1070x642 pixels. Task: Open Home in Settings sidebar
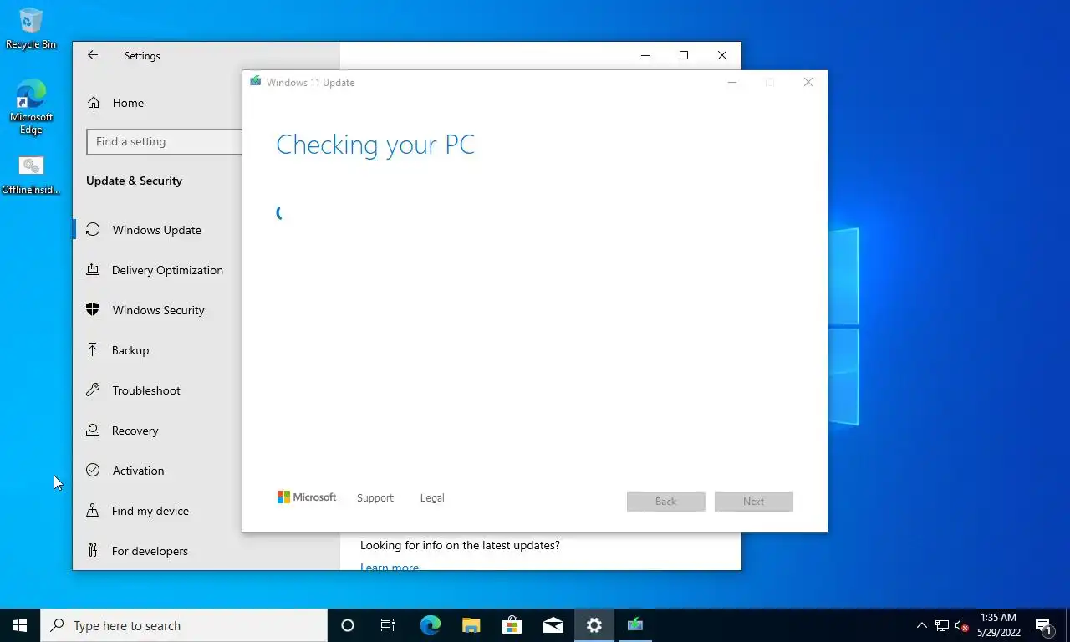[128, 103]
